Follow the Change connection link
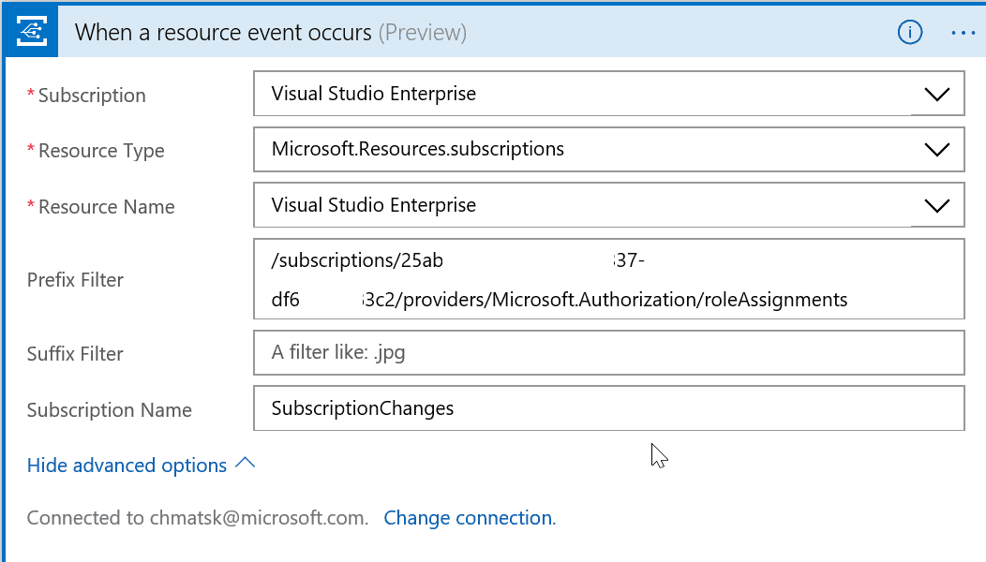Image resolution: width=986 pixels, height=562 pixels. (470, 518)
